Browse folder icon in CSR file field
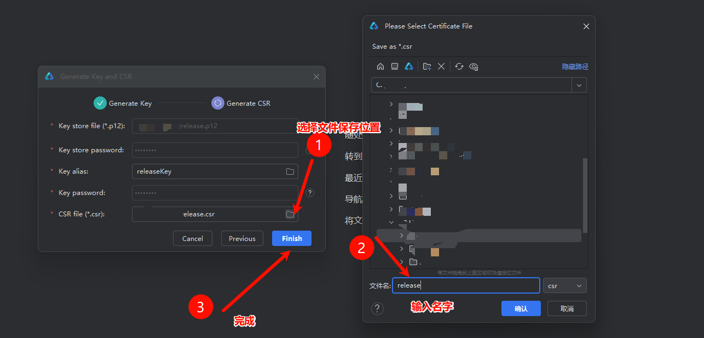The width and height of the screenshot is (704, 338). 290,214
